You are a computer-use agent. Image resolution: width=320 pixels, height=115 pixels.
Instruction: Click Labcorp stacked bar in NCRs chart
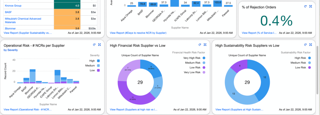pyautogui.click(x=57, y=77)
